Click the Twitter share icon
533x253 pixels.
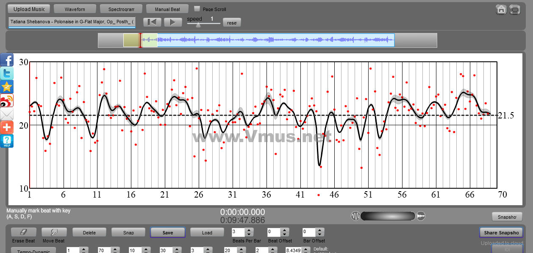[x=7, y=73]
